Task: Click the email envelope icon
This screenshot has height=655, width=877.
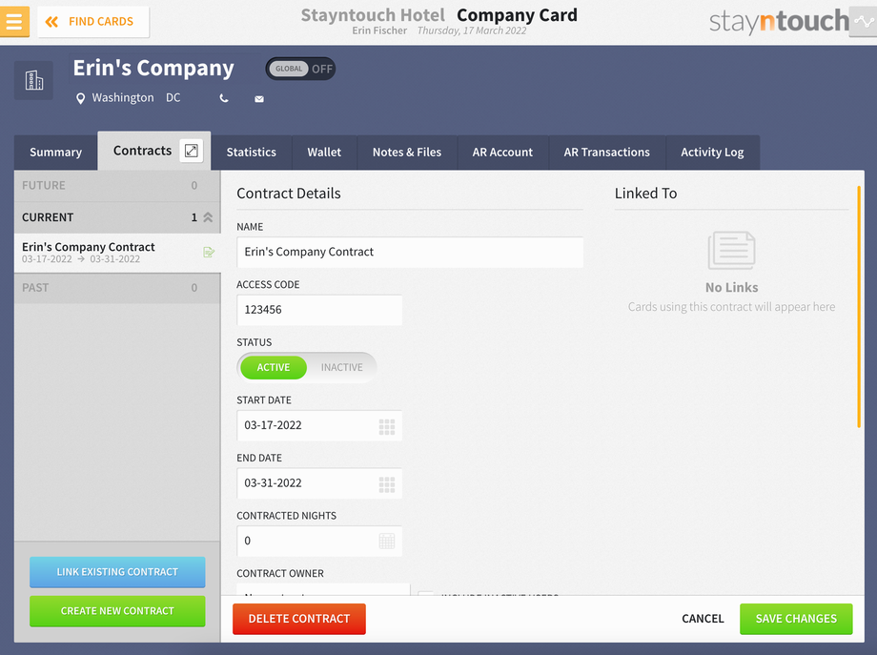Action: point(259,99)
